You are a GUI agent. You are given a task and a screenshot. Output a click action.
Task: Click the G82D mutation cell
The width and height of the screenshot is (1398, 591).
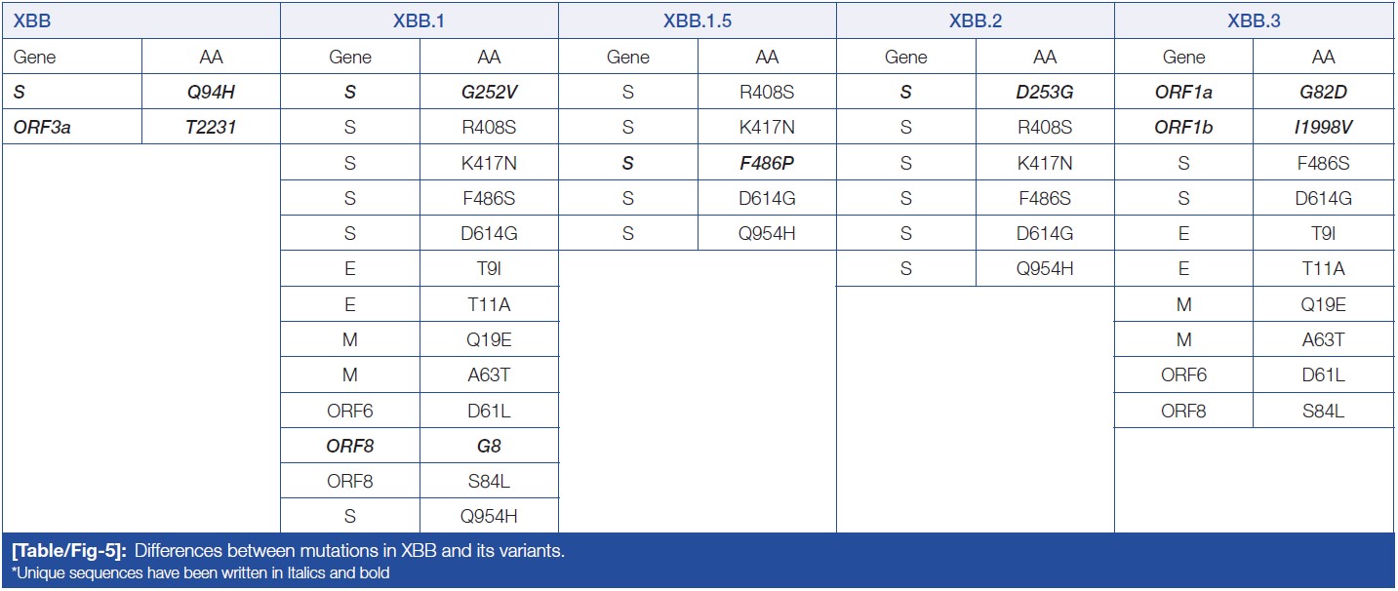pos(1323,93)
